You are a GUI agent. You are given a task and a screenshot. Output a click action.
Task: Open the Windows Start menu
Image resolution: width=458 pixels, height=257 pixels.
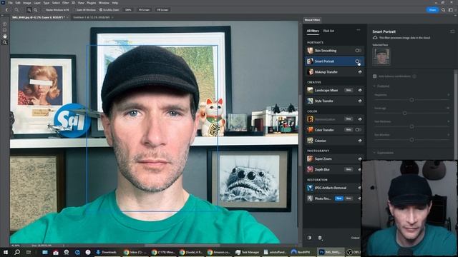(6, 252)
